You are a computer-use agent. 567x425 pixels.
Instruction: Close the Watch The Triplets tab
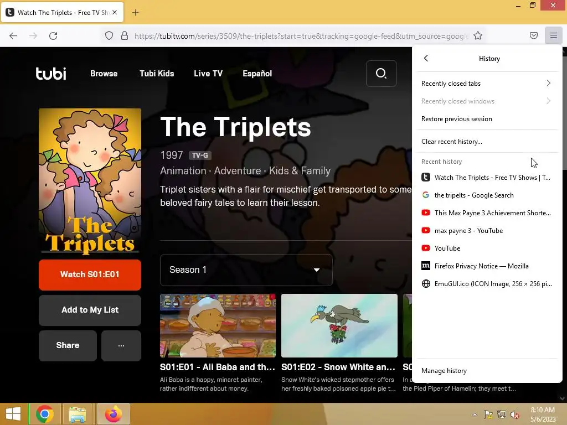(x=115, y=12)
